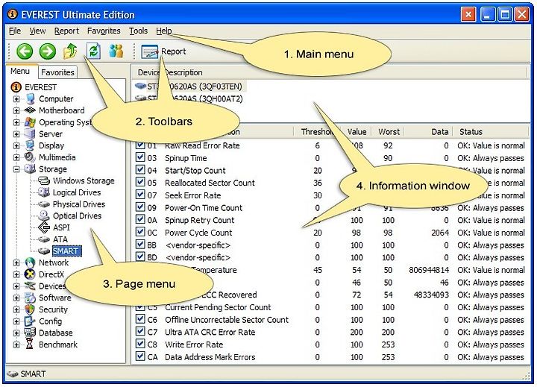This screenshot has width=537, height=387.
Task: Open the Favorites menu
Action: click(x=104, y=31)
